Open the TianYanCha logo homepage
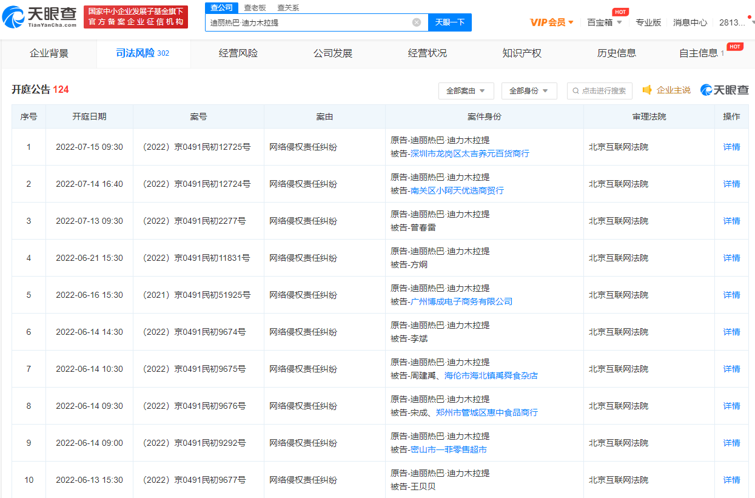Viewport: 755px width, 498px height. tap(39, 17)
